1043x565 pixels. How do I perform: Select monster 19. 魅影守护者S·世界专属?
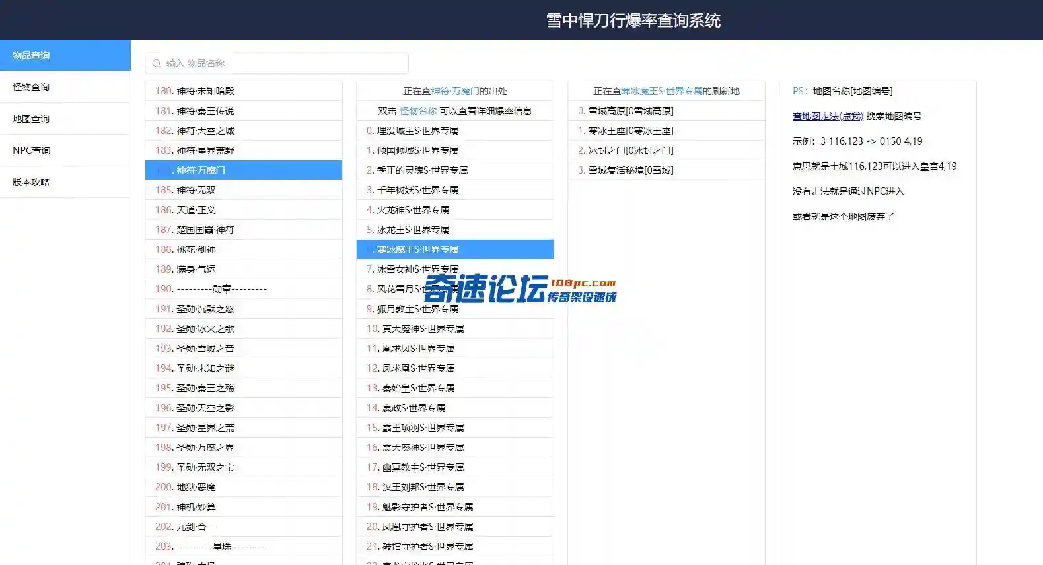point(455,507)
